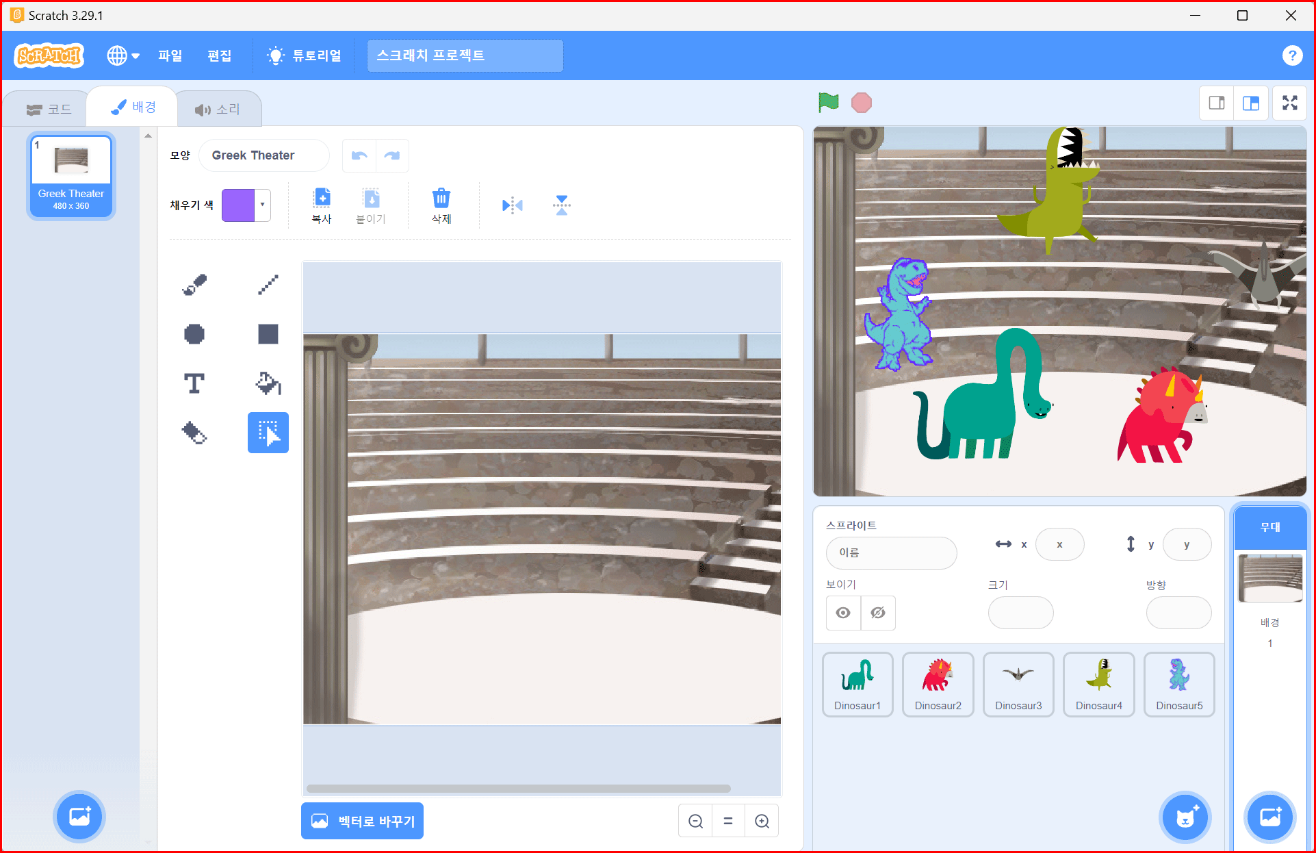Open the 튜토리얼 tutorials link
Viewport: 1316px width, 853px height.
tap(305, 55)
